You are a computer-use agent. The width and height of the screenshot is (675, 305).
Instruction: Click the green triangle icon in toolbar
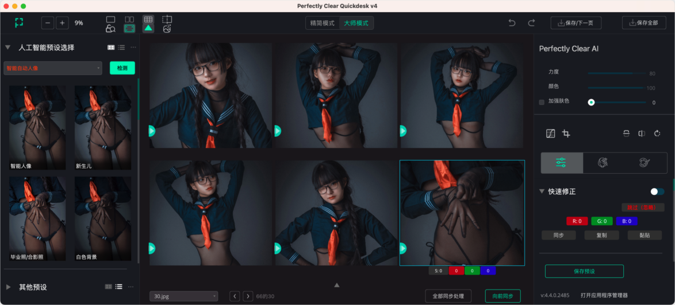pyautogui.click(x=148, y=28)
